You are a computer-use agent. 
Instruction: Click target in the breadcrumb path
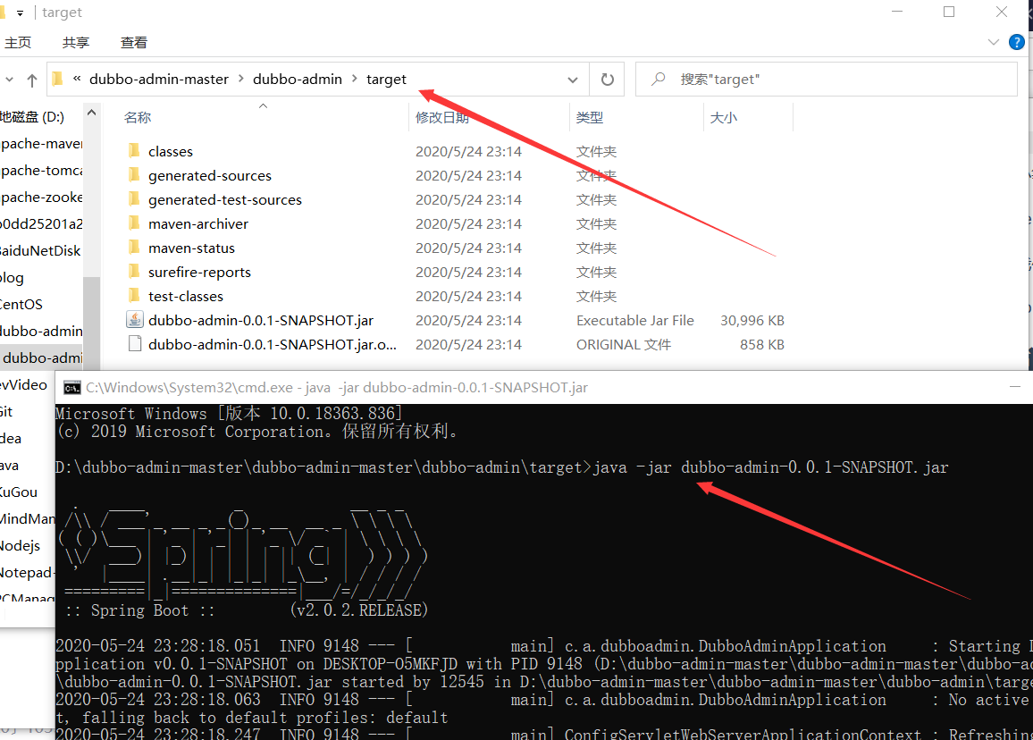(x=386, y=79)
